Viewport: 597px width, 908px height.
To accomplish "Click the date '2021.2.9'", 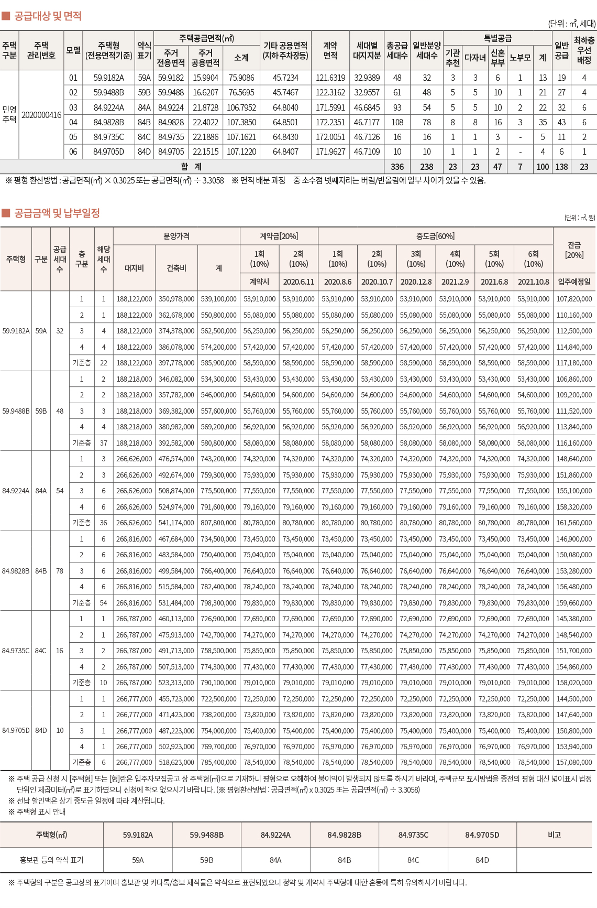I will pyautogui.click(x=455, y=282).
